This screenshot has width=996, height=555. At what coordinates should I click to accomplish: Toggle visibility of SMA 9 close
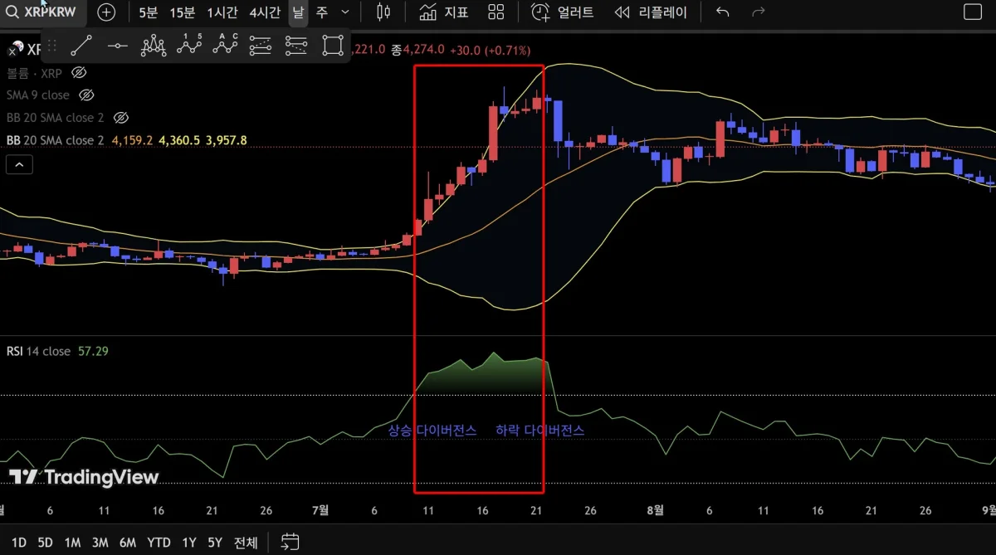[86, 95]
